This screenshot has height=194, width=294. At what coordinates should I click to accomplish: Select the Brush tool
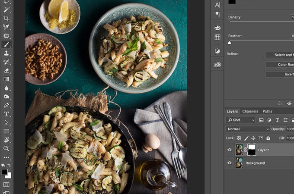pyautogui.click(x=6, y=44)
